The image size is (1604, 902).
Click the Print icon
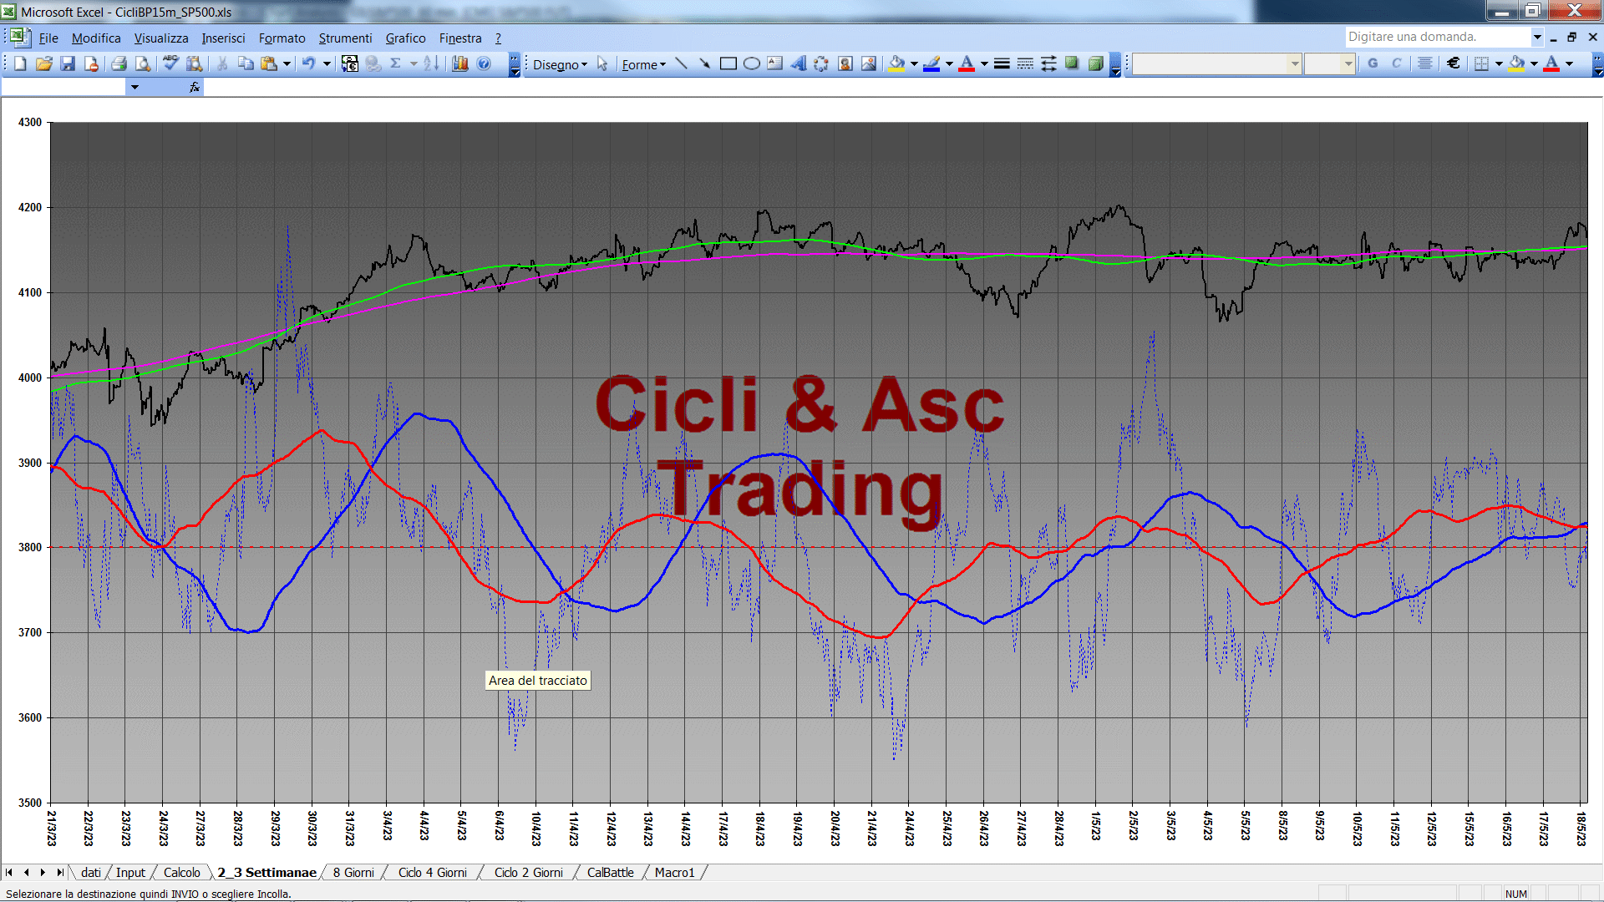119,63
